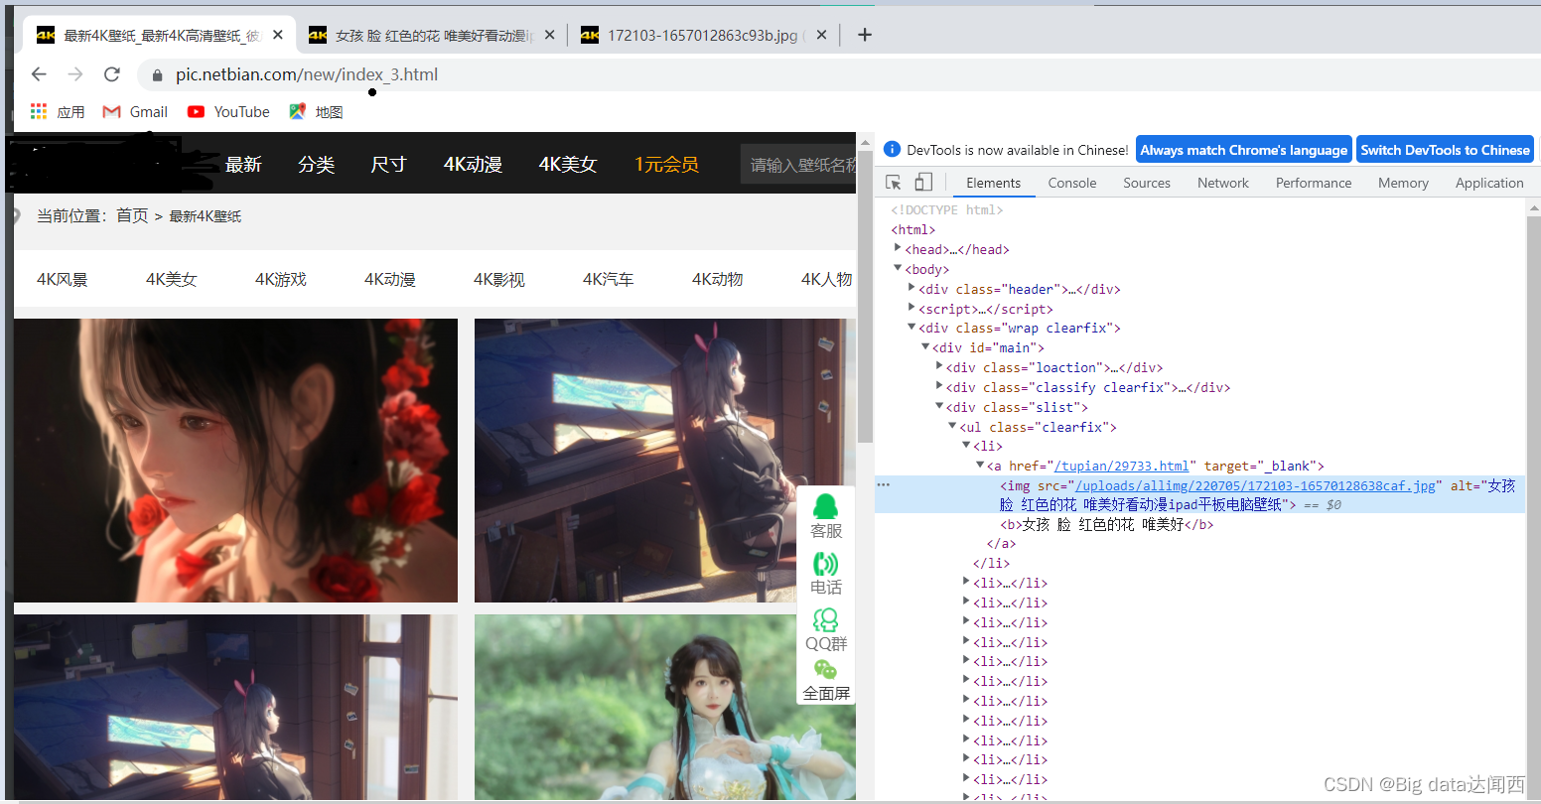Switch to the 172103-1657012863c93b.jpg tab
The image size is (1541, 804).
pos(703,35)
